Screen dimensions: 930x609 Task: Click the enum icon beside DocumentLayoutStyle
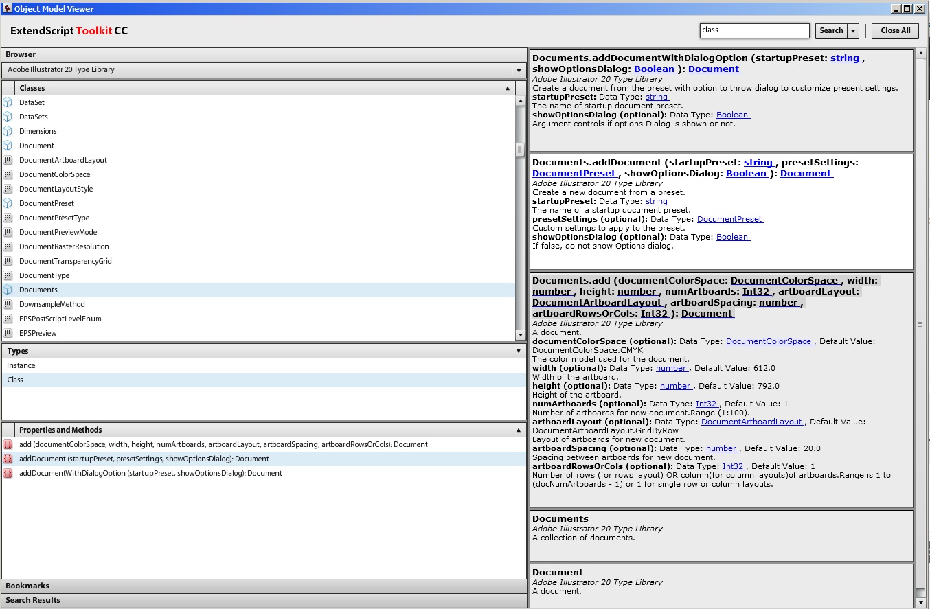(8, 189)
